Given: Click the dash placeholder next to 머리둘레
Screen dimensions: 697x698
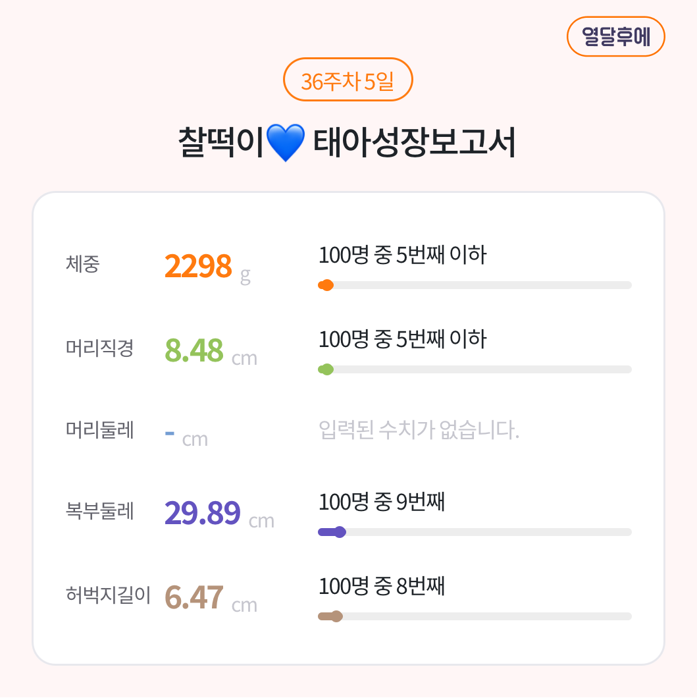Looking at the screenshot, I should (x=170, y=431).
